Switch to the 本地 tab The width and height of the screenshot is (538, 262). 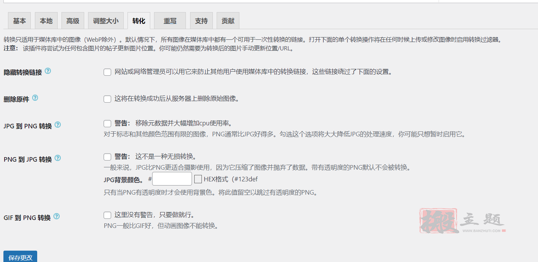point(46,21)
